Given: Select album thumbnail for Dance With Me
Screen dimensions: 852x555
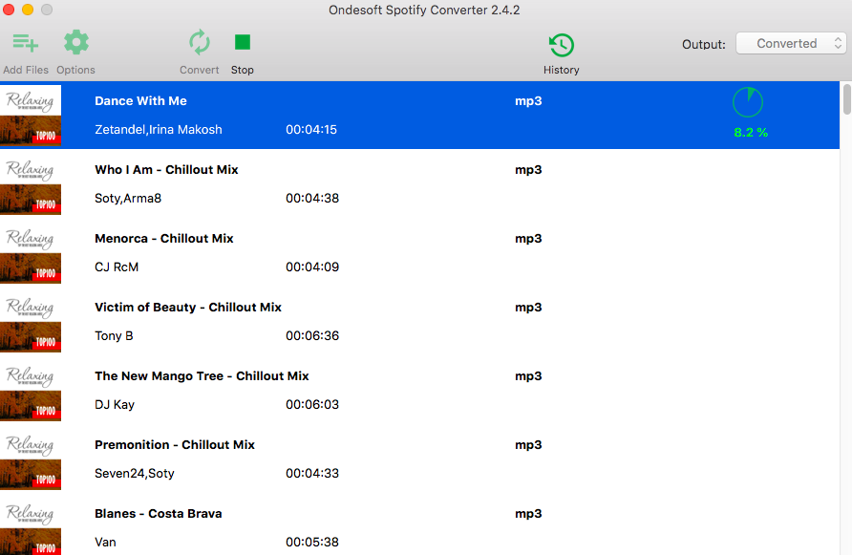Looking at the screenshot, I should point(31,116).
